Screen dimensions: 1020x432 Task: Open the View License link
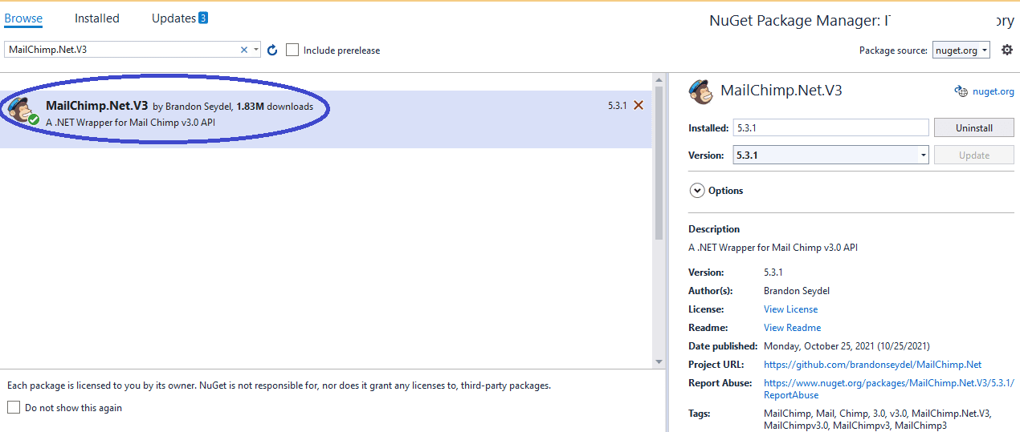[x=790, y=309]
